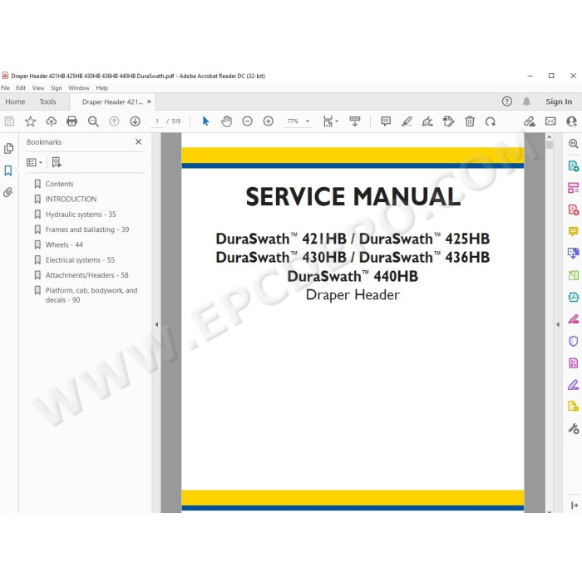Open the View menu

(x=38, y=88)
